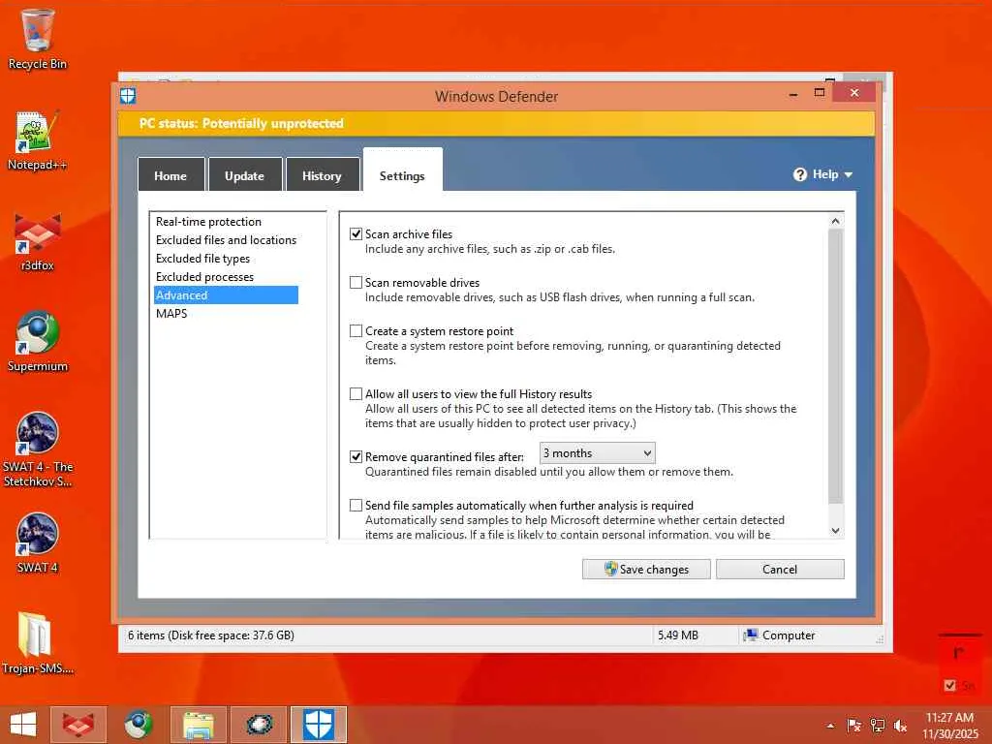Open Supermium from the taskbar

[138, 725]
